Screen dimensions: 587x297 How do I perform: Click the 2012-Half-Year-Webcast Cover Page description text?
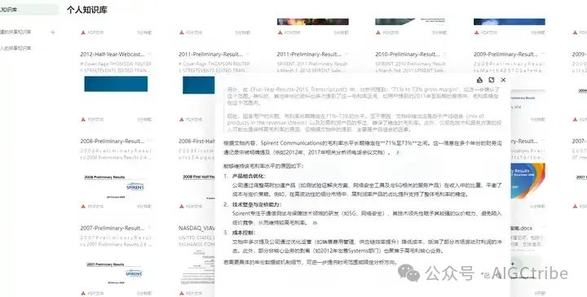pyautogui.click(x=116, y=68)
